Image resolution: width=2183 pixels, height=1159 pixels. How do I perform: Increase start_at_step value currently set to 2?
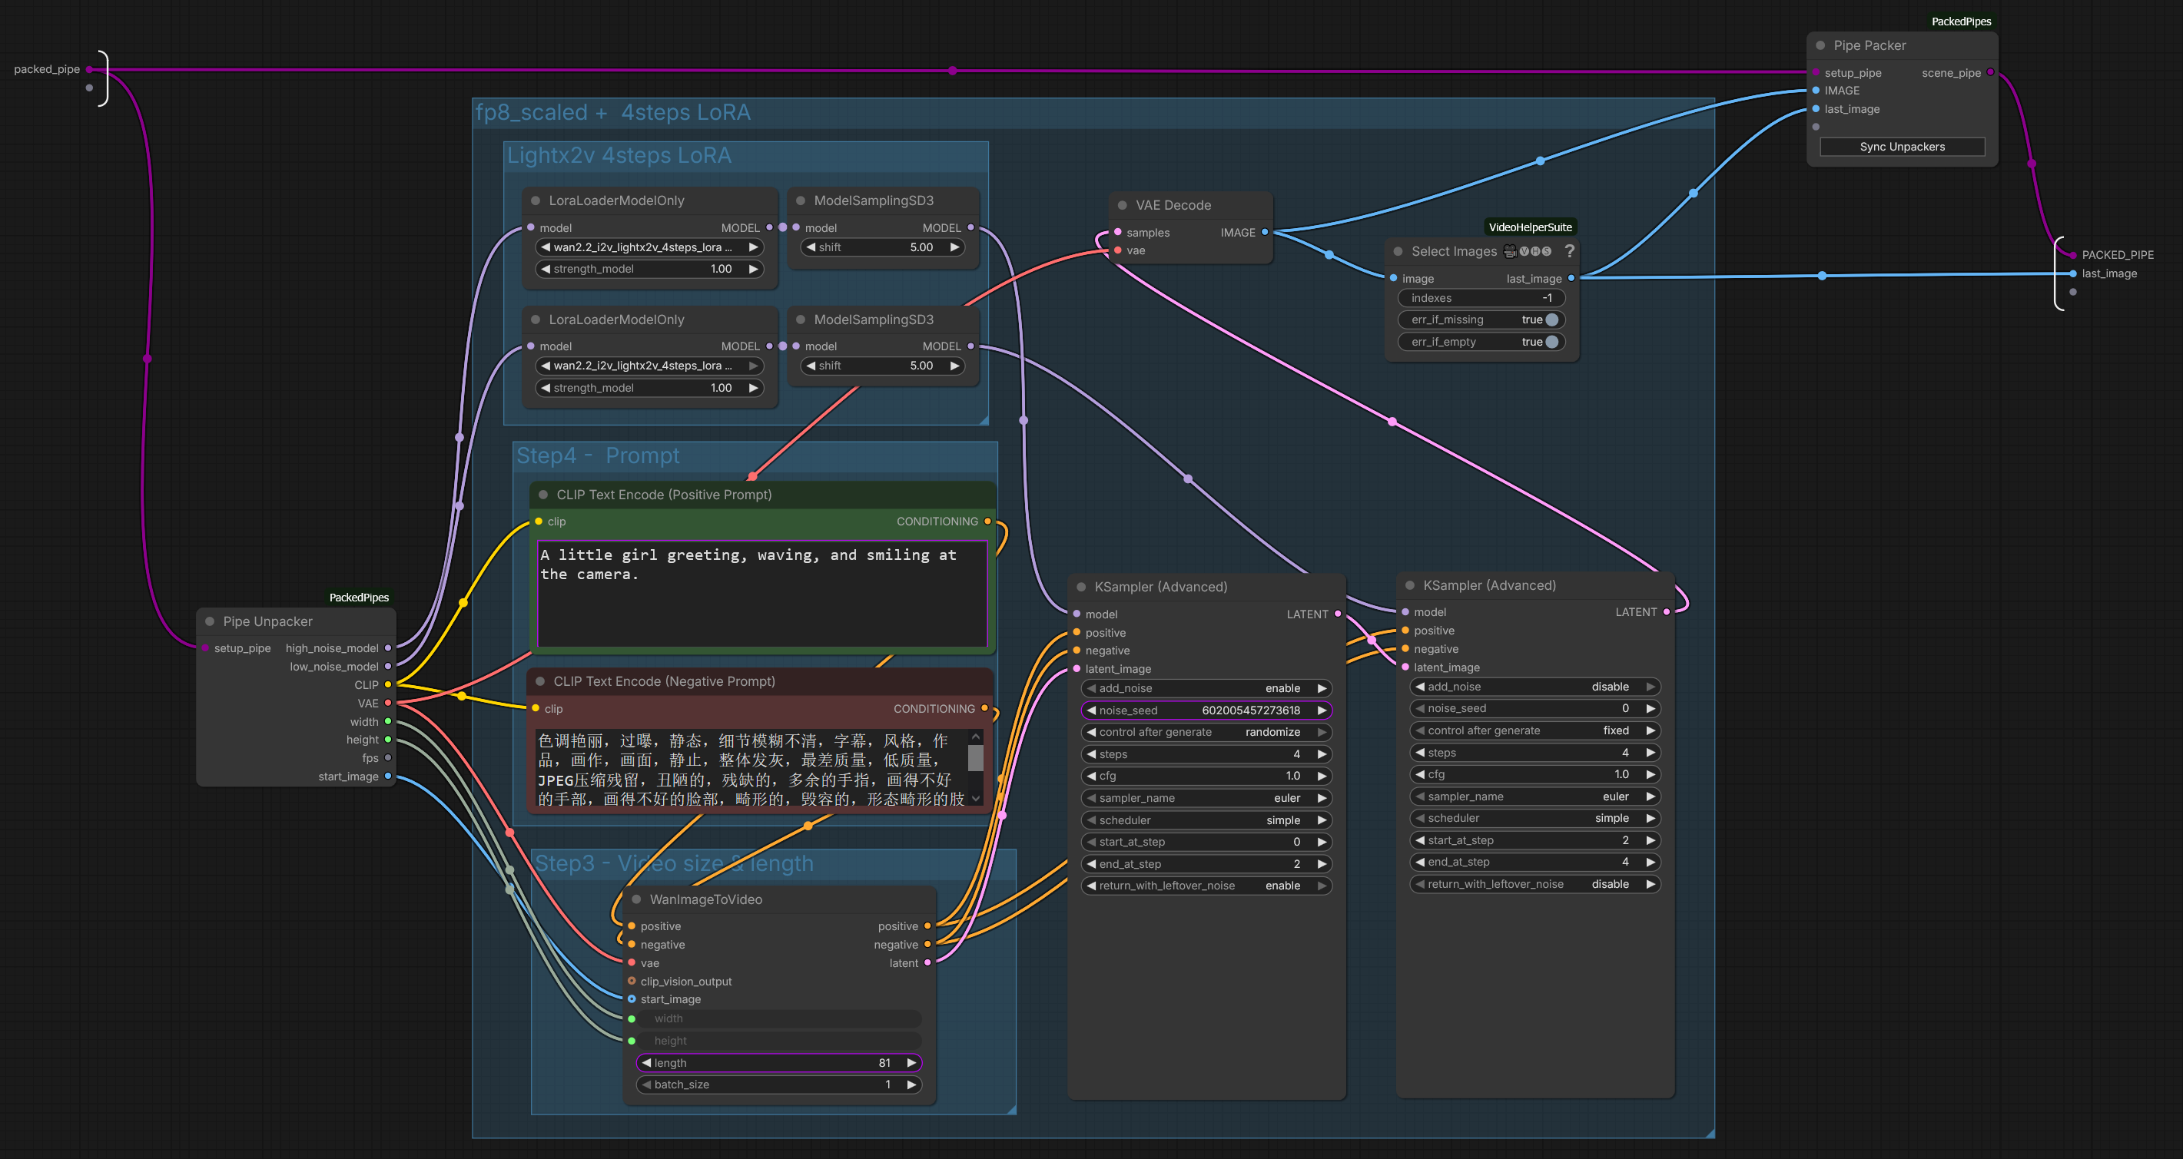tap(1651, 840)
